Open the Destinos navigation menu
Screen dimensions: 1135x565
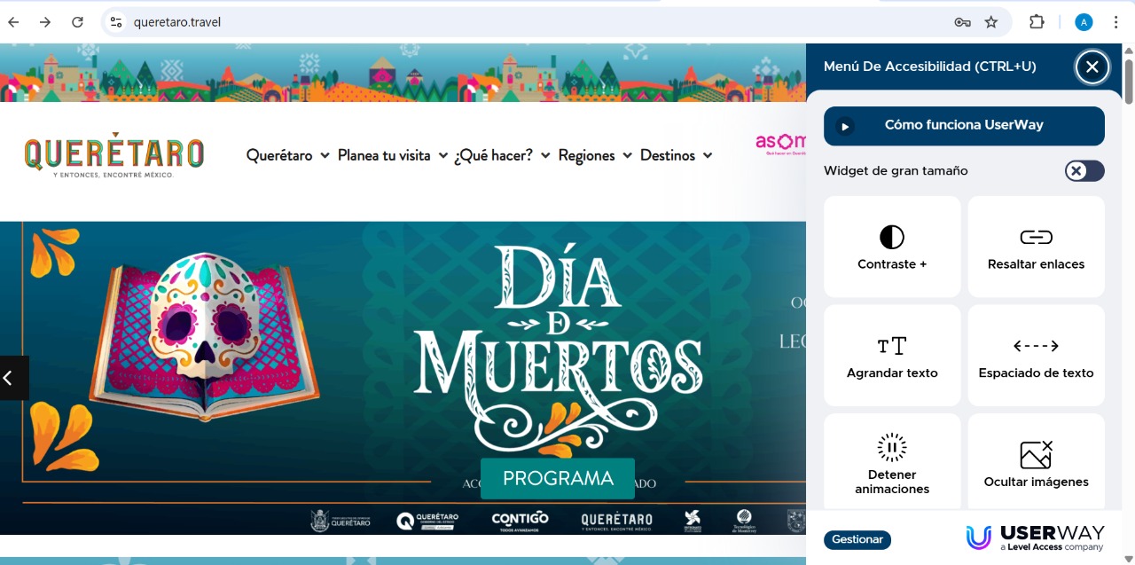pos(669,155)
